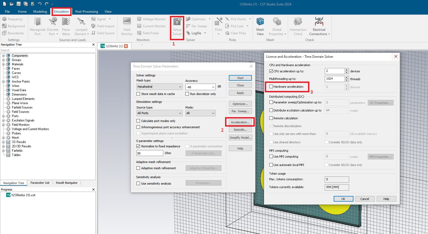The height and width of the screenshot is (234, 428).
Task: Enable the Hardware acceleration checkbox
Action: click(x=271, y=87)
